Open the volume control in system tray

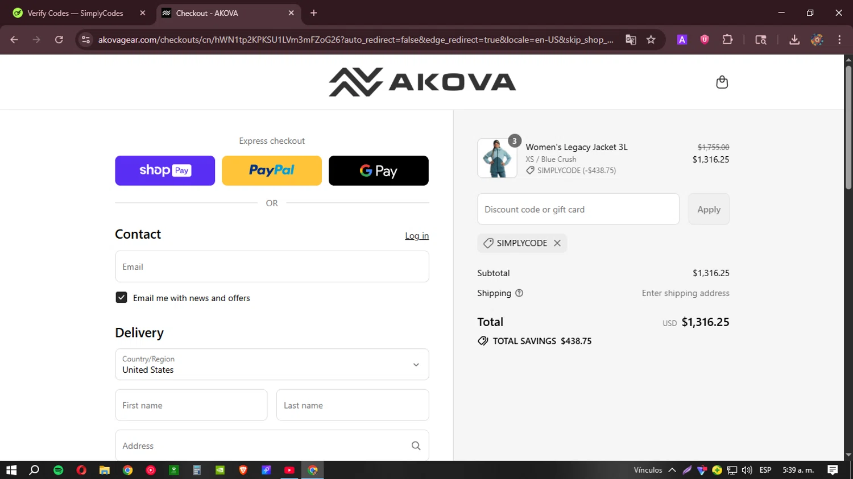click(747, 470)
